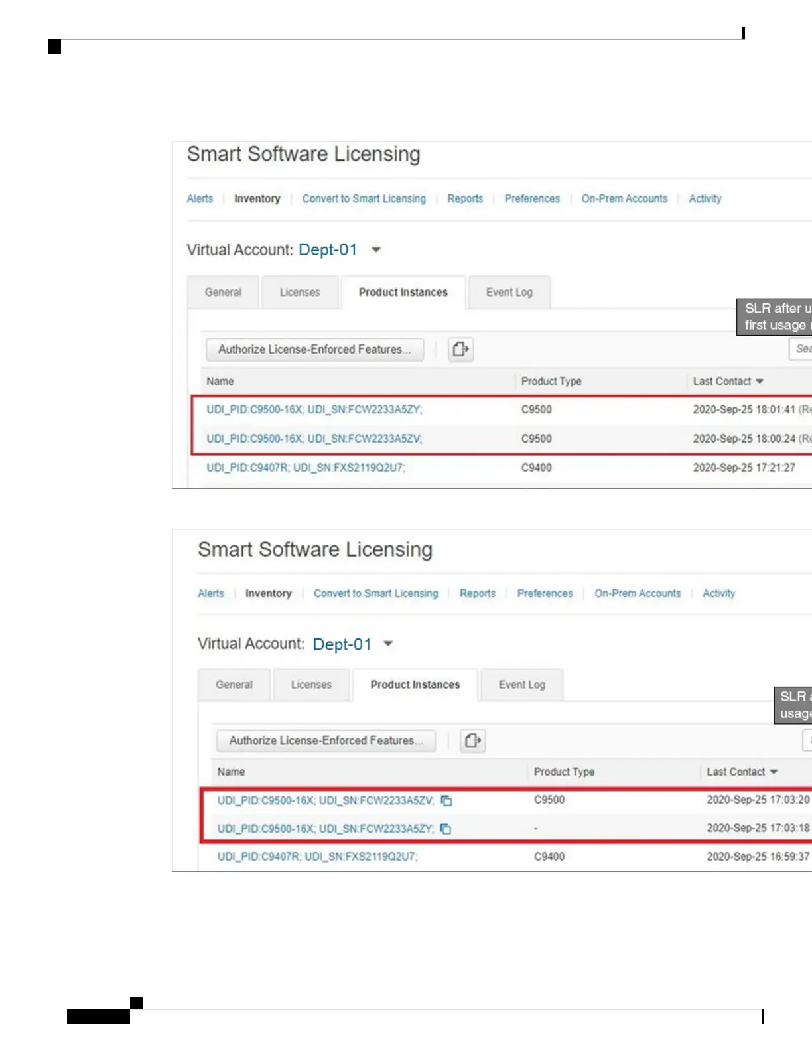The image size is (812, 1051).
Task: Open Preferences in the lower panel
Action: point(545,593)
